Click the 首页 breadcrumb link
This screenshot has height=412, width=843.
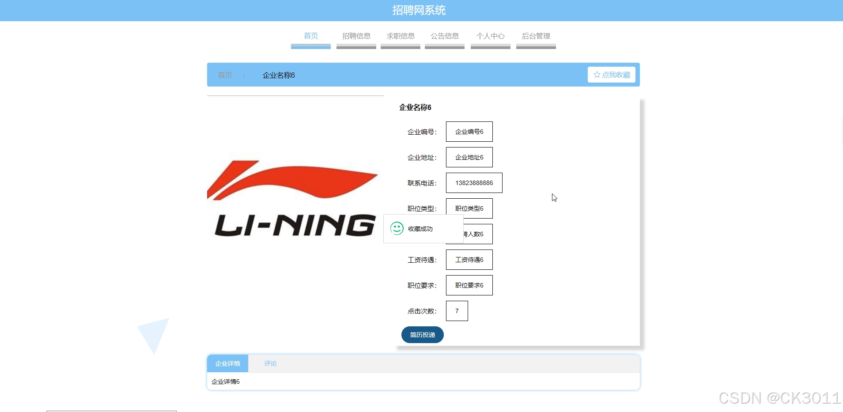(225, 75)
